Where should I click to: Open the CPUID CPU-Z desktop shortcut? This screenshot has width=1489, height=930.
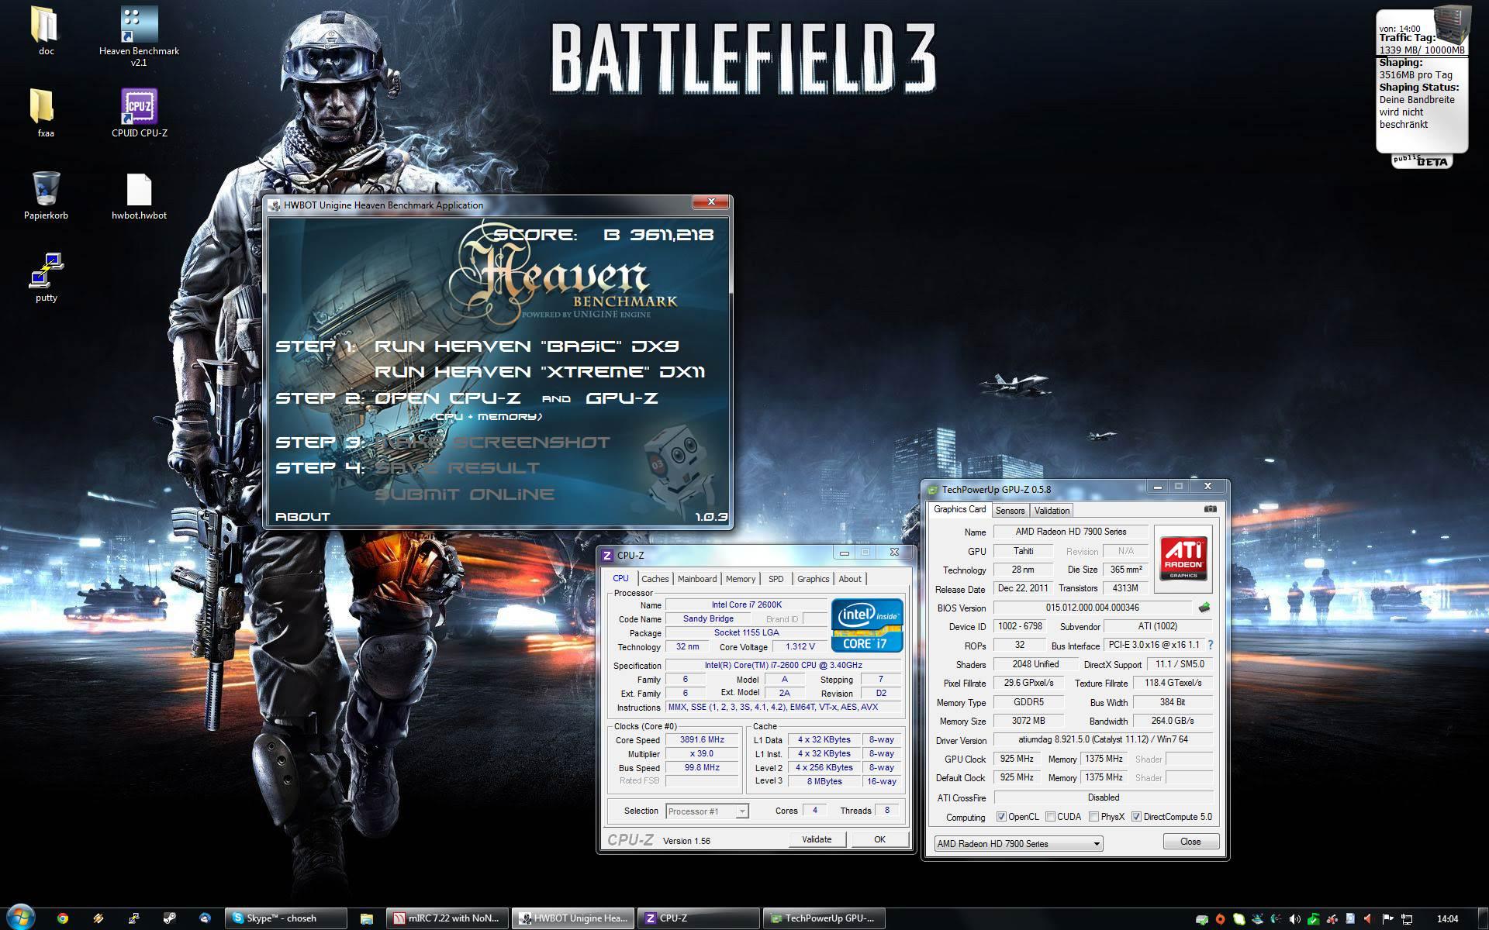(139, 112)
